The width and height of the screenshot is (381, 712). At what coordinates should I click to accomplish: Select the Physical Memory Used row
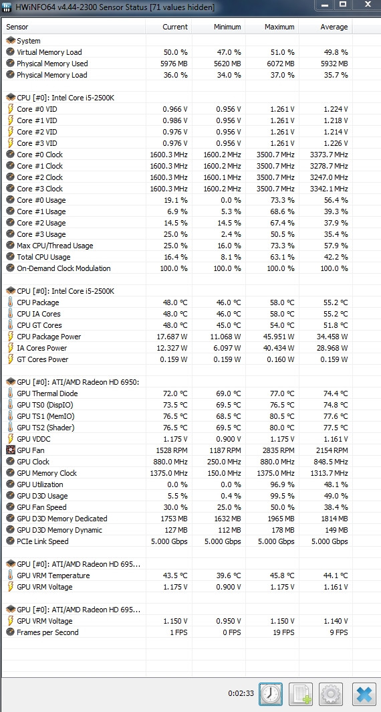(177, 64)
